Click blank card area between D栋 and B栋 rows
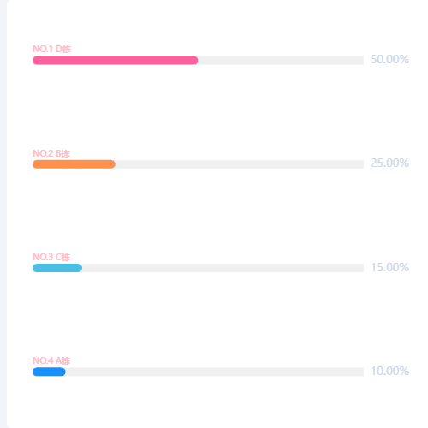 214,109
